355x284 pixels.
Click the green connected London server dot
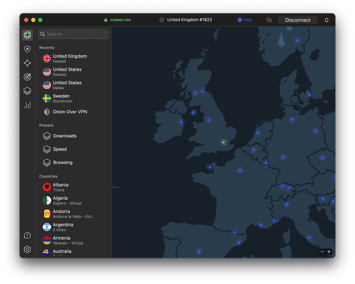coord(224,142)
